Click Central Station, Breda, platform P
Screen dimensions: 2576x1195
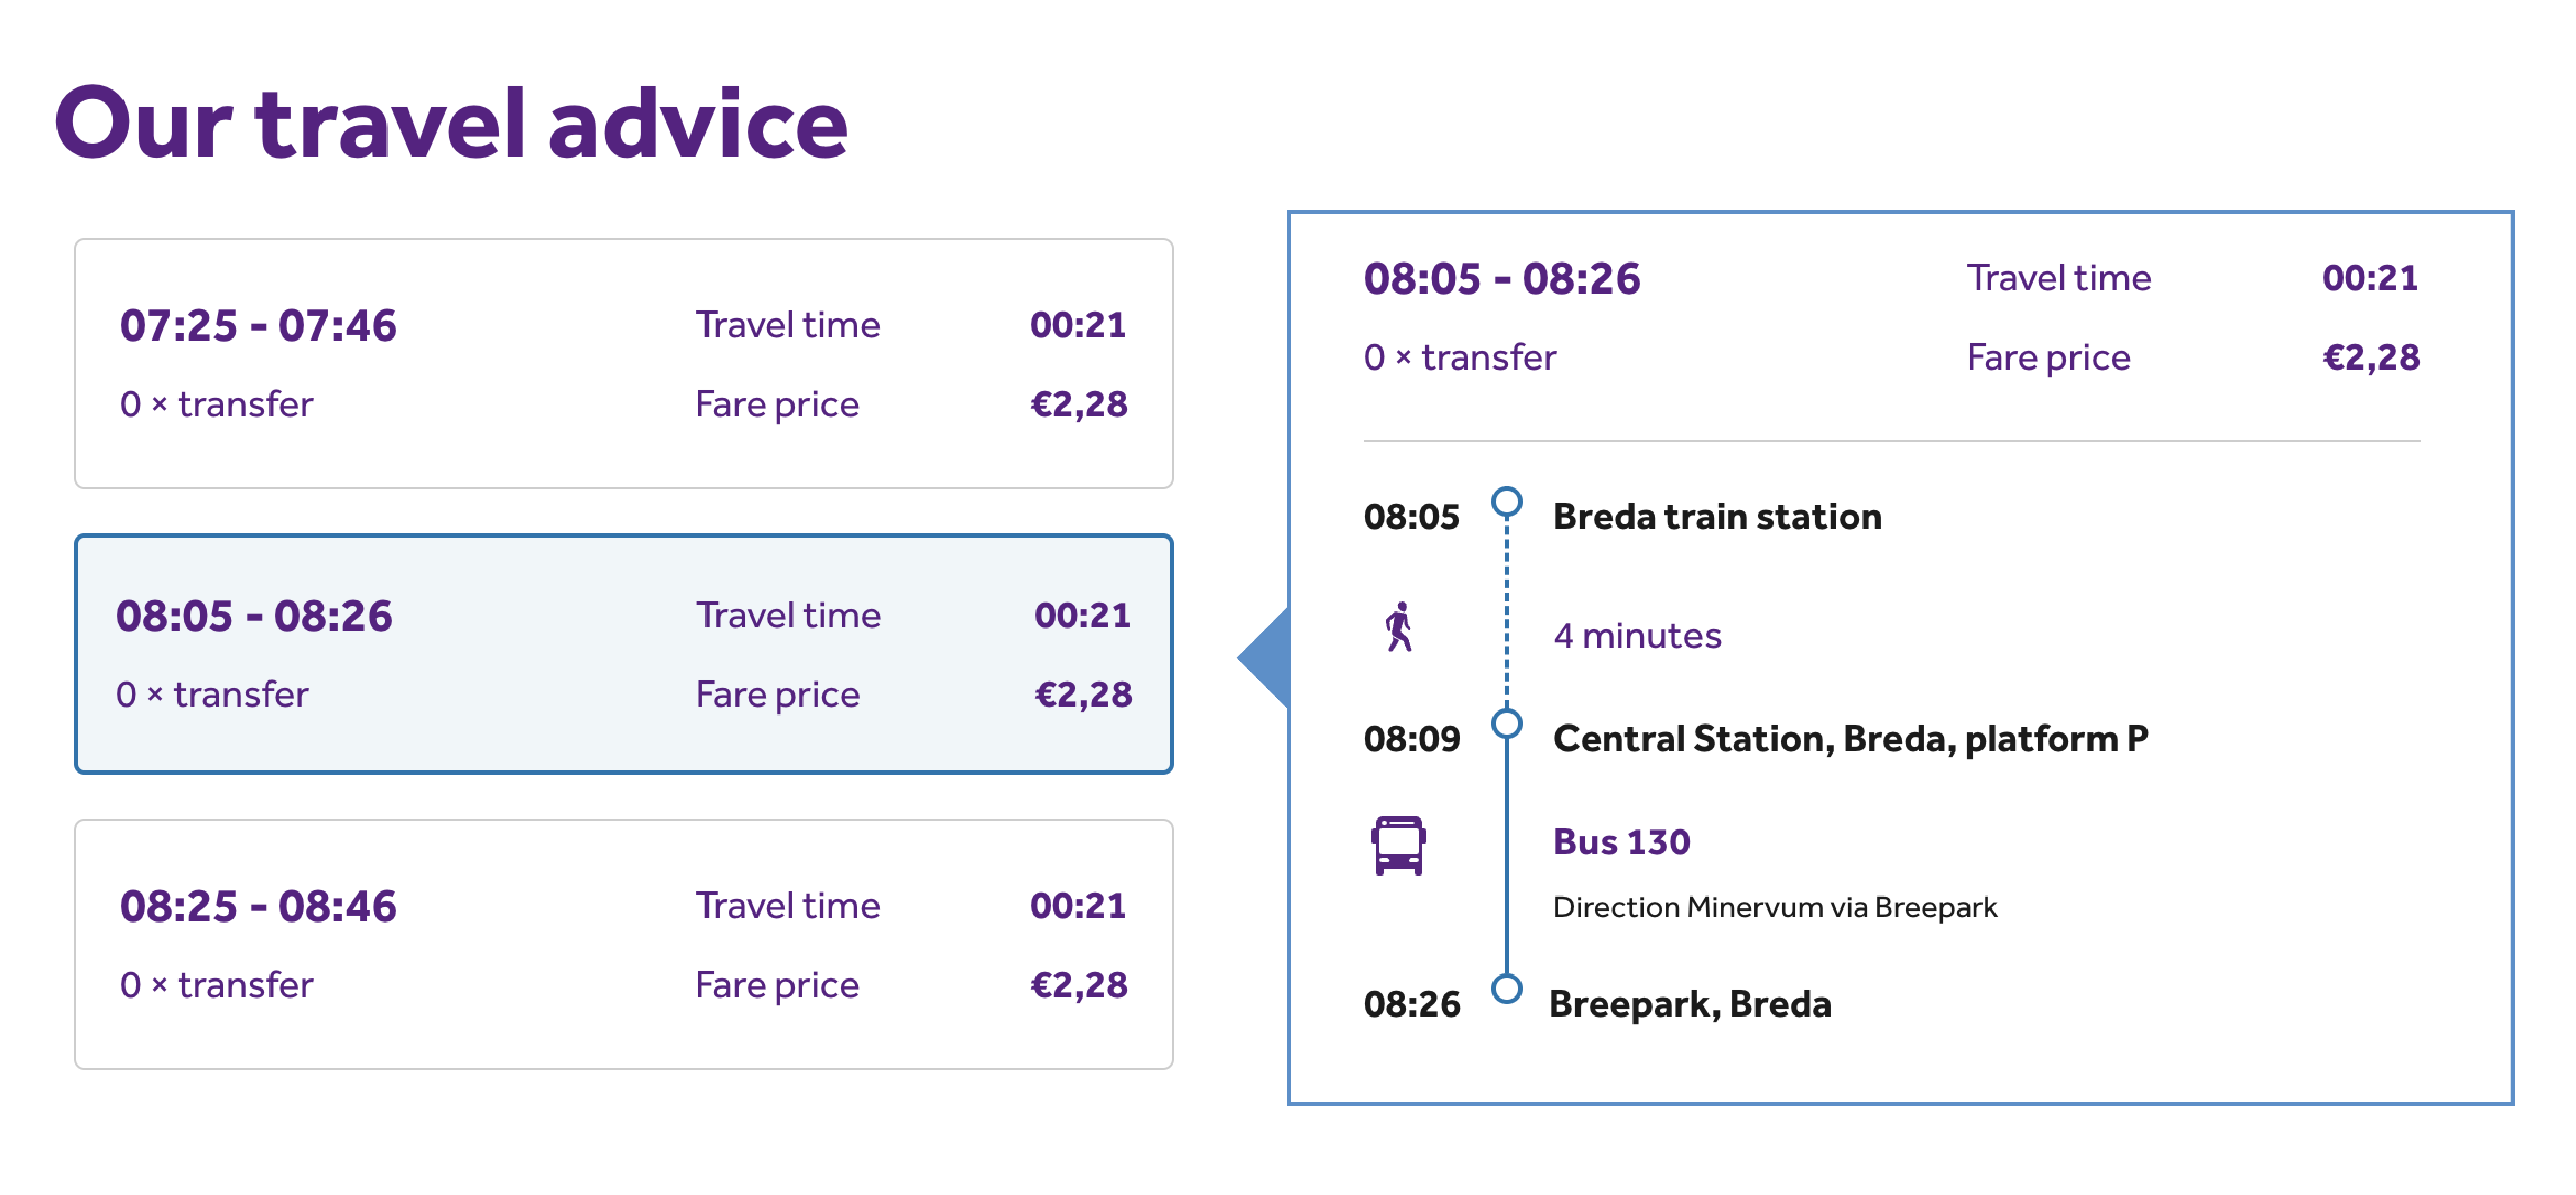coord(1850,738)
